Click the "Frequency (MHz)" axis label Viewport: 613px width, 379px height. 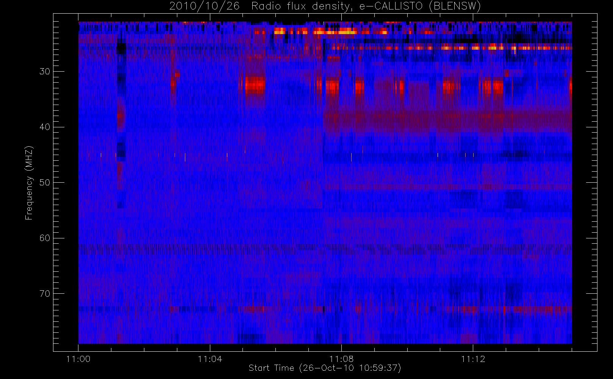click(29, 183)
